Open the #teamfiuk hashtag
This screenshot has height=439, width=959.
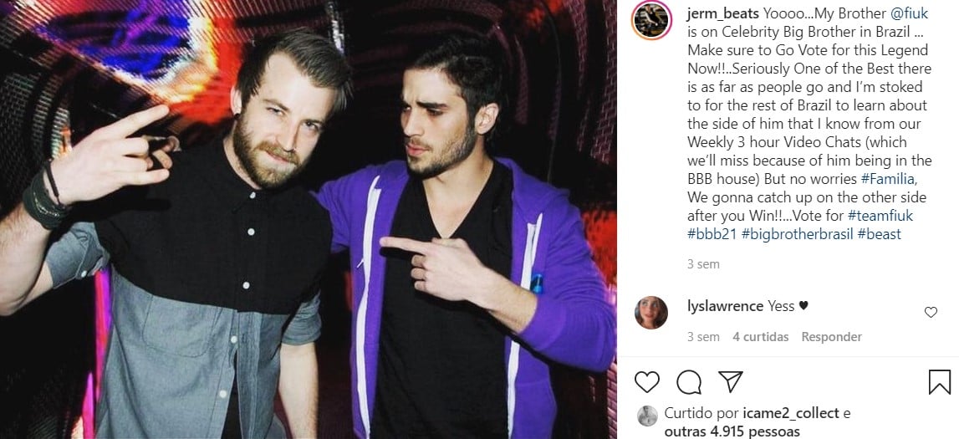pyautogui.click(x=880, y=216)
